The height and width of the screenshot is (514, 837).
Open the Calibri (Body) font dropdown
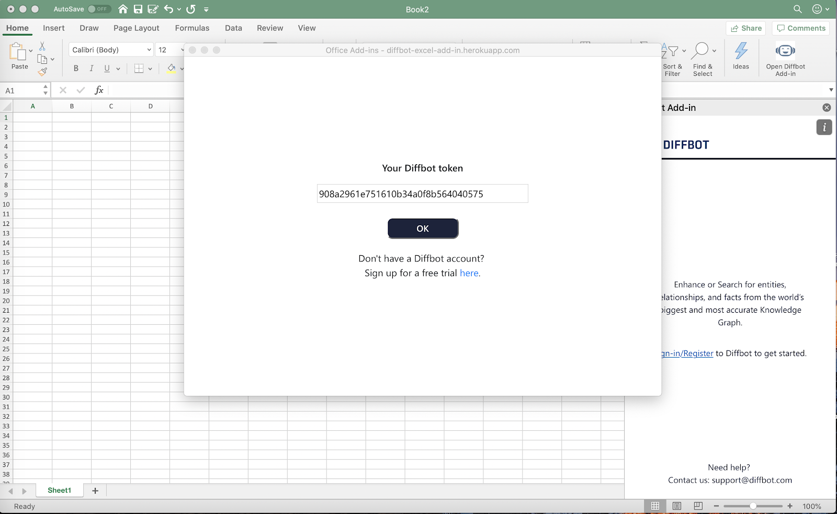[111, 50]
